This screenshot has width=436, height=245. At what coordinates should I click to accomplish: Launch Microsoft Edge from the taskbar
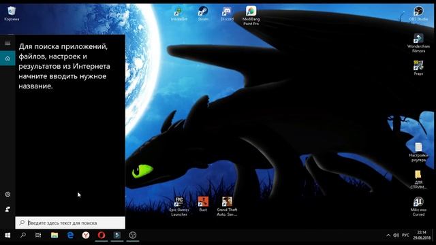(70, 235)
